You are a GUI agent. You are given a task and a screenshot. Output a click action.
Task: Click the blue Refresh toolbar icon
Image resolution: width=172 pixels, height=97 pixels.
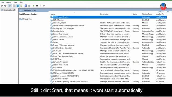(18, 6)
